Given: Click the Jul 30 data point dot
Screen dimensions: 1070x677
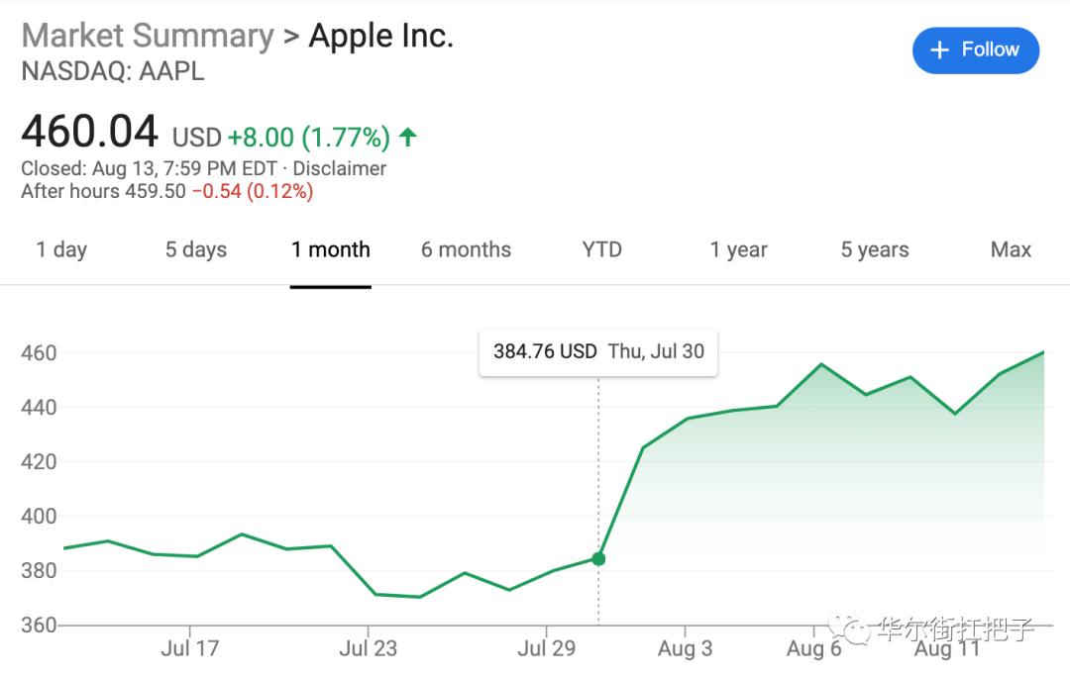Looking at the screenshot, I should 598,559.
